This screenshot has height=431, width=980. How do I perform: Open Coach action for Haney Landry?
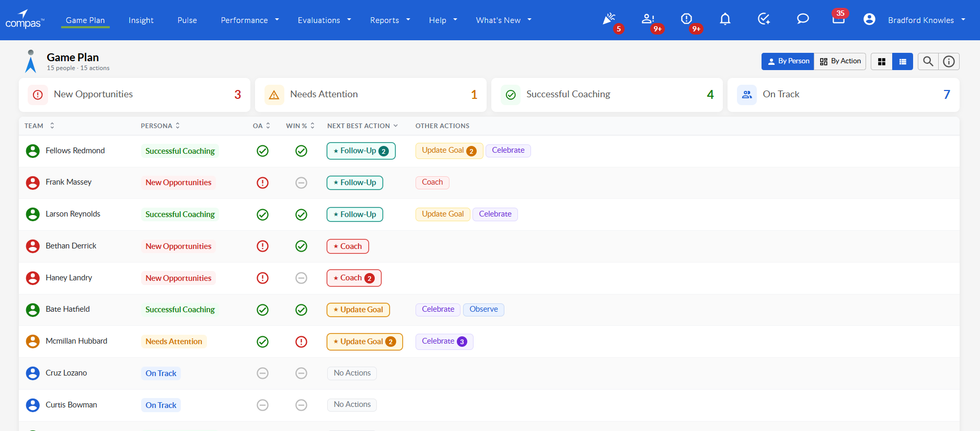click(354, 278)
